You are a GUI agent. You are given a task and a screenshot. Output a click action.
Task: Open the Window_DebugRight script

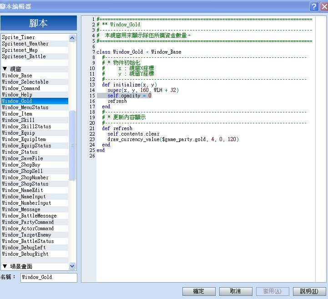(35, 254)
